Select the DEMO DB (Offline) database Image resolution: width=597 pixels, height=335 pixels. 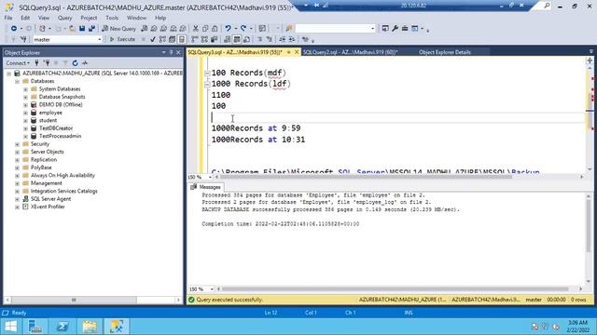coord(60,105)
